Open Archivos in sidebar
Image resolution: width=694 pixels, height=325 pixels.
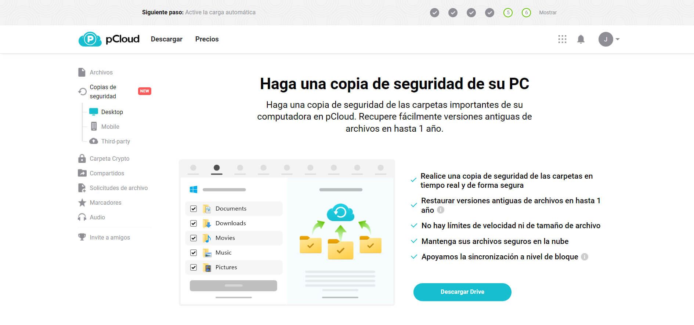(101, 73)
